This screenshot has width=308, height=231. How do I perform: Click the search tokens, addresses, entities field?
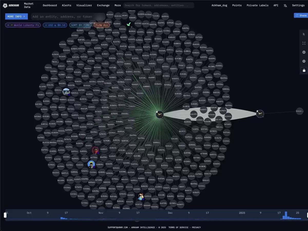click(x=159, y=5)
